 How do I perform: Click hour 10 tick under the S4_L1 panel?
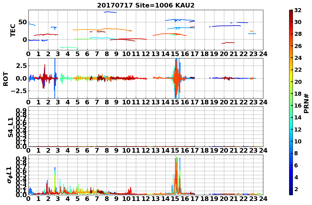[x=126, y=150]
